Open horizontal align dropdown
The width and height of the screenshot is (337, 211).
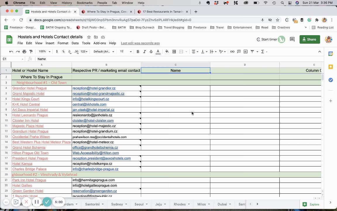click(x=195, y=52)
